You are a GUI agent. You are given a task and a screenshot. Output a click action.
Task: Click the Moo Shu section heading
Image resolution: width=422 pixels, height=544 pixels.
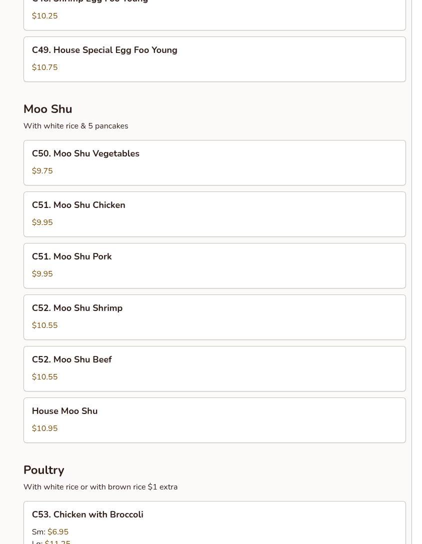click(48, 109)
